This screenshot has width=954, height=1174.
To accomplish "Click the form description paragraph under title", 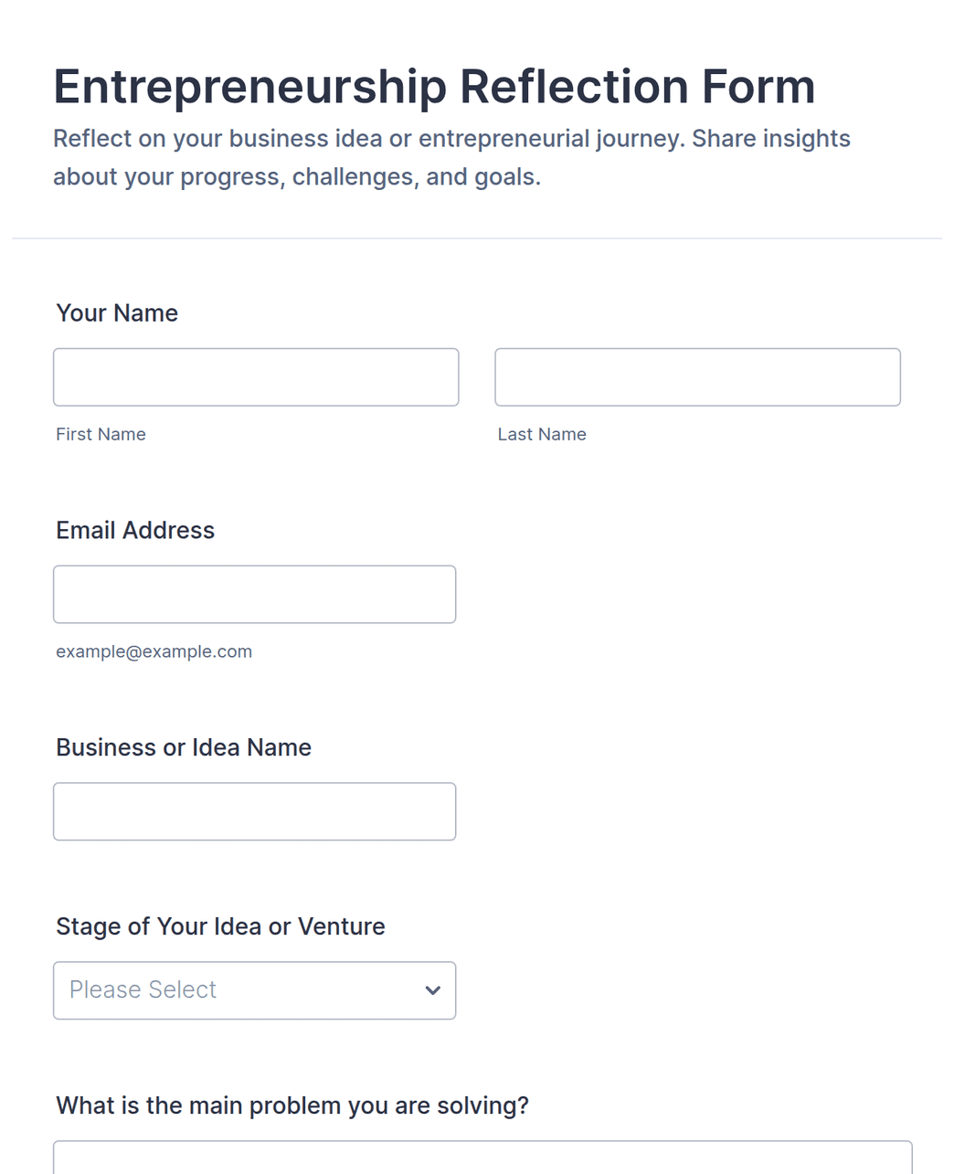I will (451, 157).
